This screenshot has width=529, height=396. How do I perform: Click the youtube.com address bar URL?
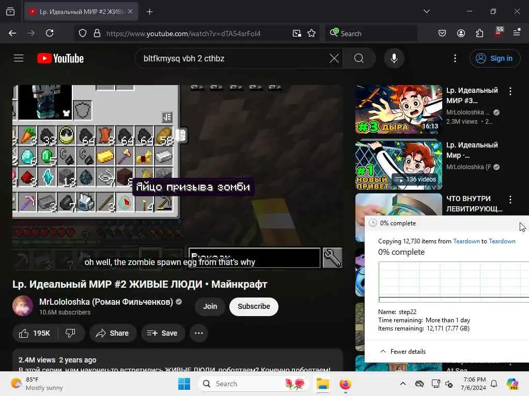tap(183, 34)
